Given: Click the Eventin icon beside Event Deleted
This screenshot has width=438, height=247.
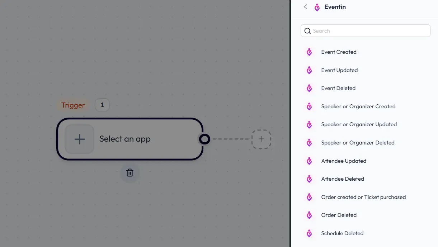Looking at the screenshot, I should click(309, 88).
